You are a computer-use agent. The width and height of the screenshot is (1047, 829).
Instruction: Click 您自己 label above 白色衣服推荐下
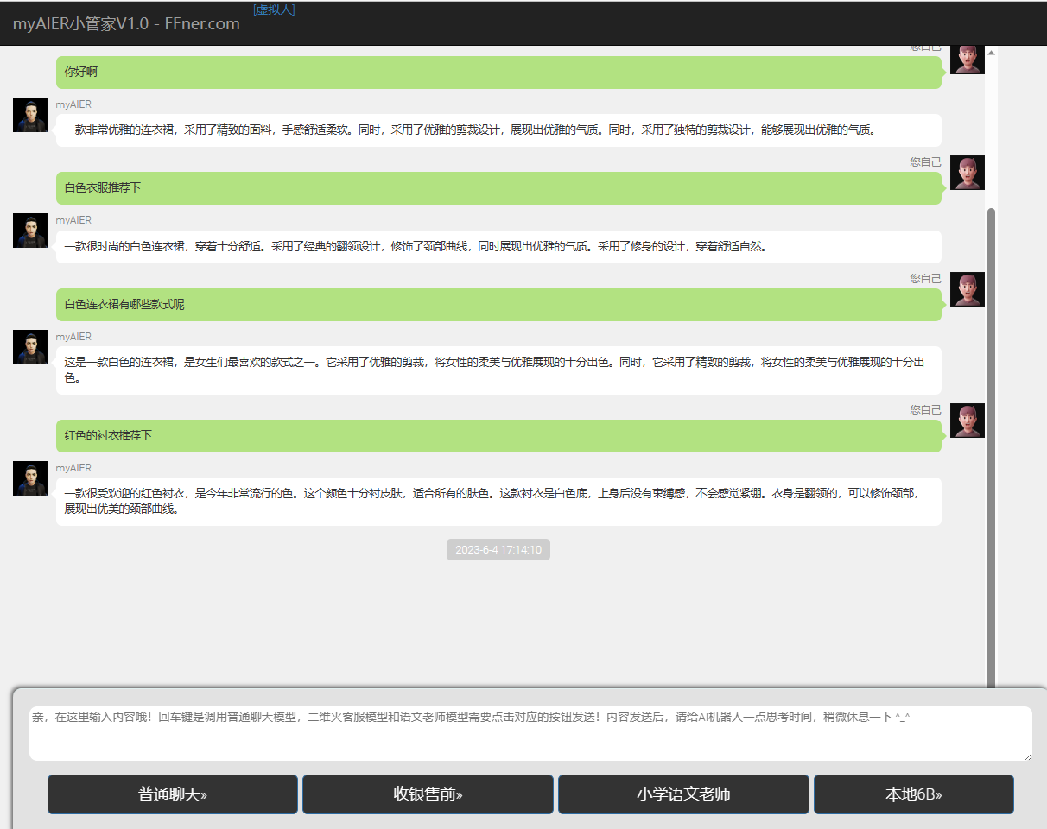[925, 162]
